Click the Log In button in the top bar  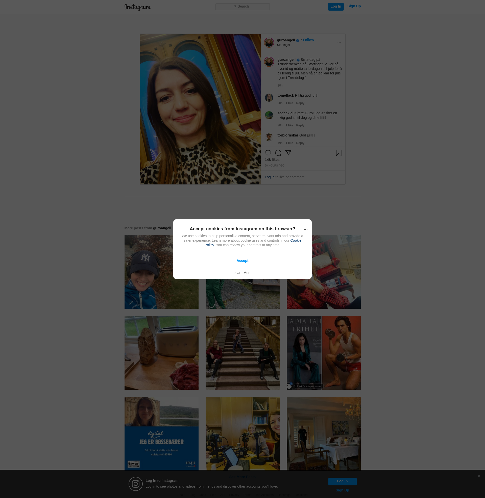(x=336, y=7)
